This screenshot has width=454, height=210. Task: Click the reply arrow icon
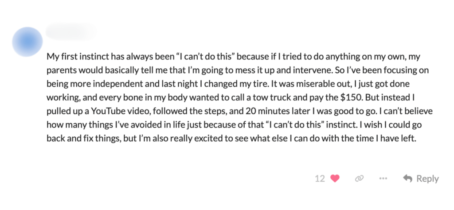pyautogui.click(x=407, y=179)
